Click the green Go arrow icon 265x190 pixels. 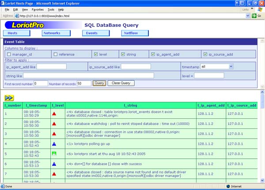pos(254,16)
